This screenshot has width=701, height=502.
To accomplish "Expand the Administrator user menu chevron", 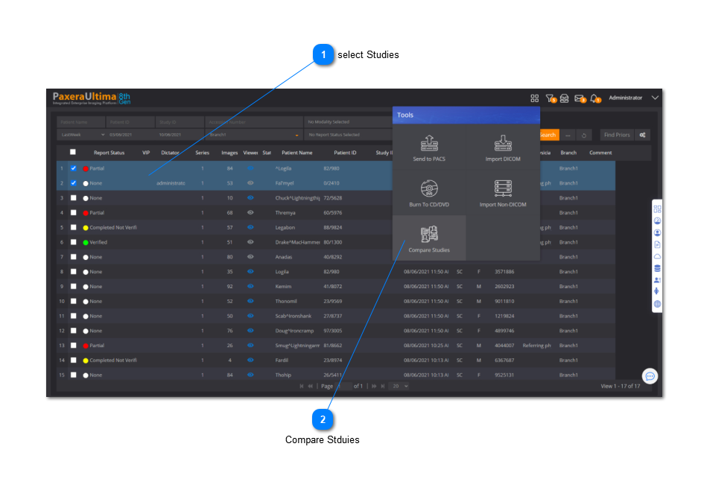I will 655,98.
